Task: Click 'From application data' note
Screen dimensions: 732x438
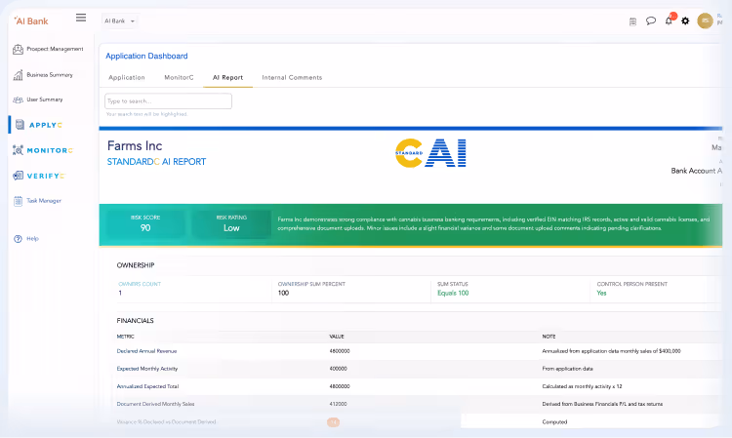Action: 567,369
